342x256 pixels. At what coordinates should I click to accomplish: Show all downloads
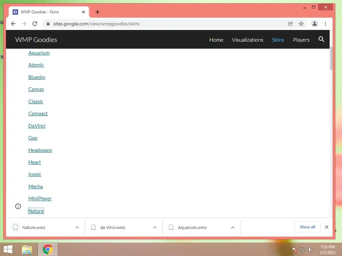(307, 227)
